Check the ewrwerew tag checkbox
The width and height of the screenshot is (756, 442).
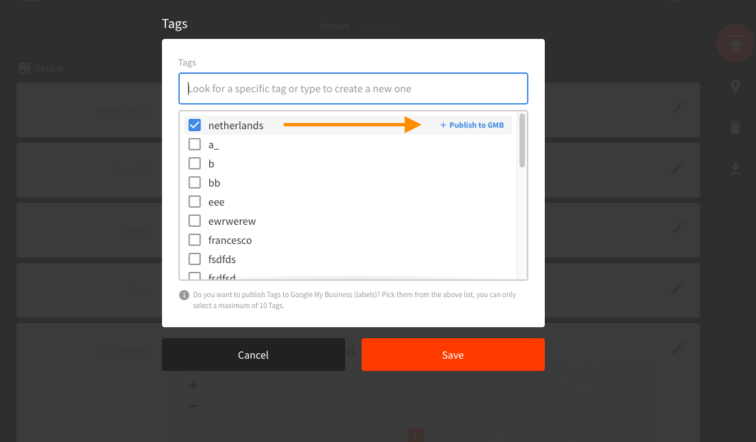[x=194, y=221]
